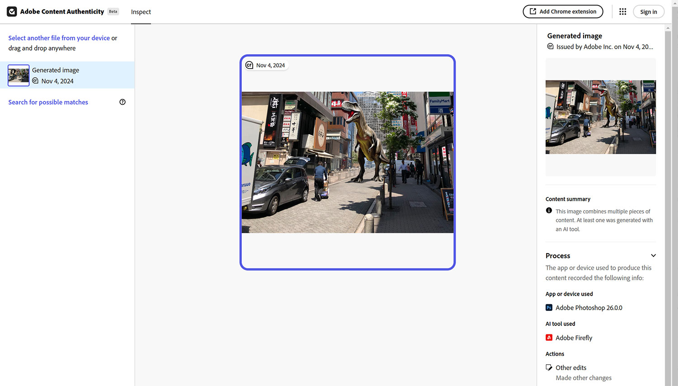Click the preview thumbnail in right panel
Screen dimensions: 678x386
pos(600,117)
